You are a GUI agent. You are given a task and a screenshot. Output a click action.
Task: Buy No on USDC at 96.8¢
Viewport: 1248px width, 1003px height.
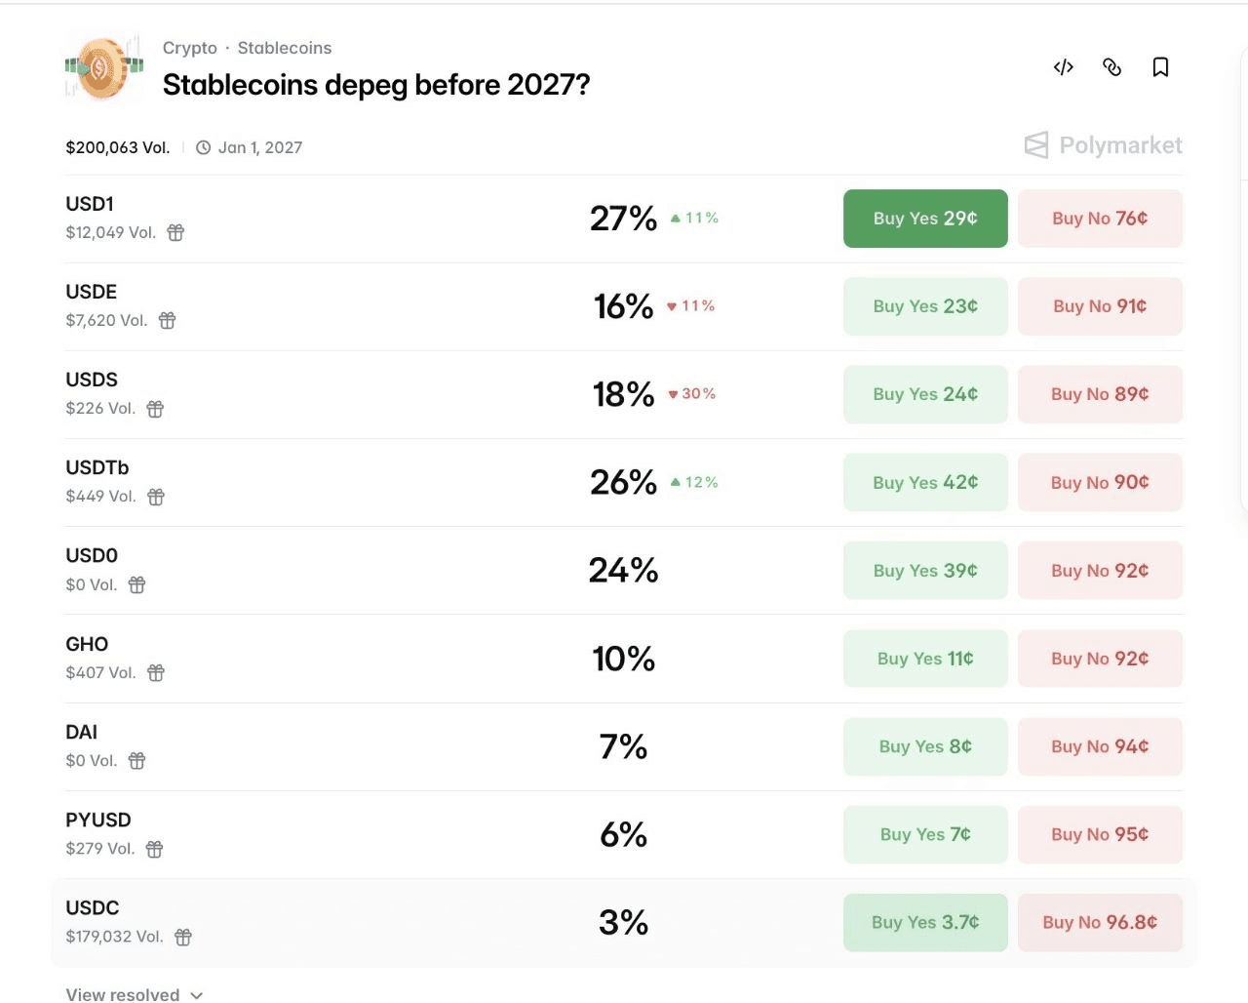1100,922
